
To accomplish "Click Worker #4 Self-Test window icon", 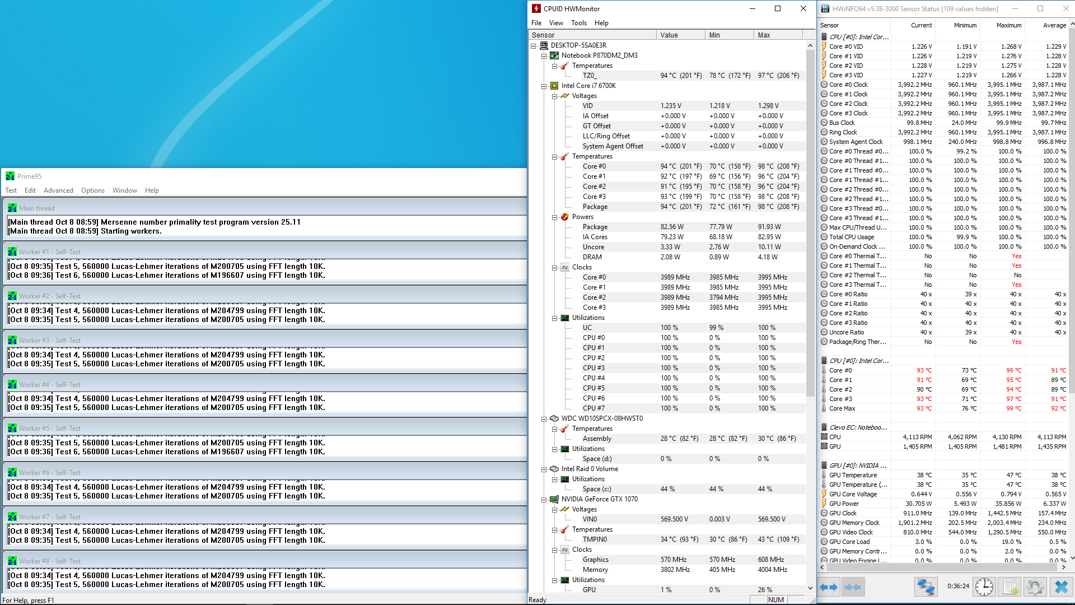I will coord(12,385).
